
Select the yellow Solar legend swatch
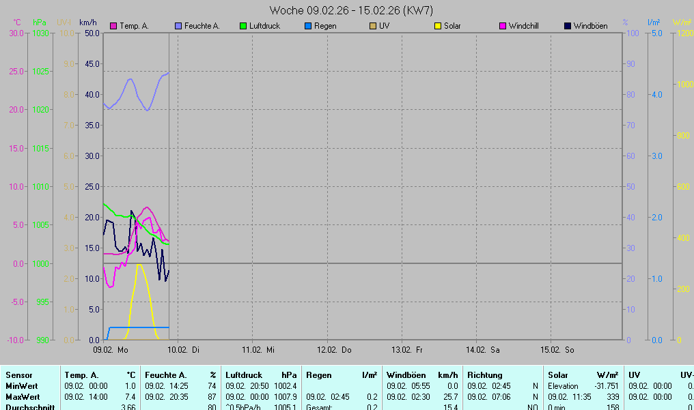pos(437,26)
